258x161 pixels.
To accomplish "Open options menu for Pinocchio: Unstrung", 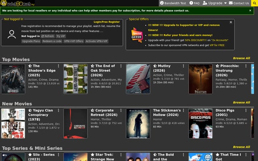I will point(246,66).
